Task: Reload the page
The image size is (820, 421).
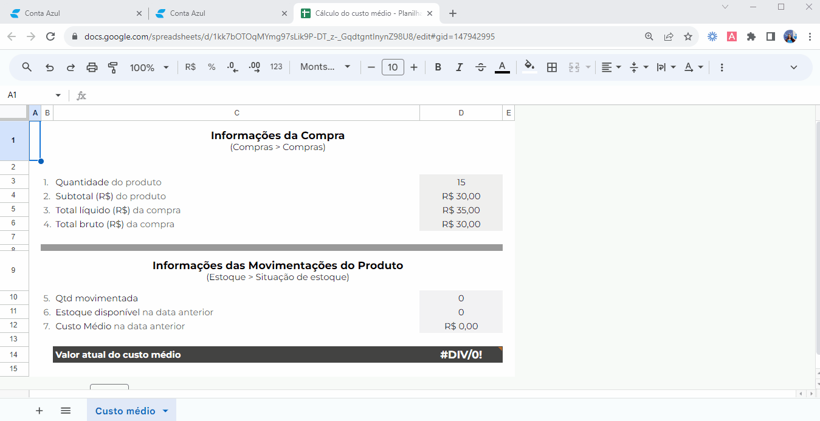Action: [x=50, y=36]
